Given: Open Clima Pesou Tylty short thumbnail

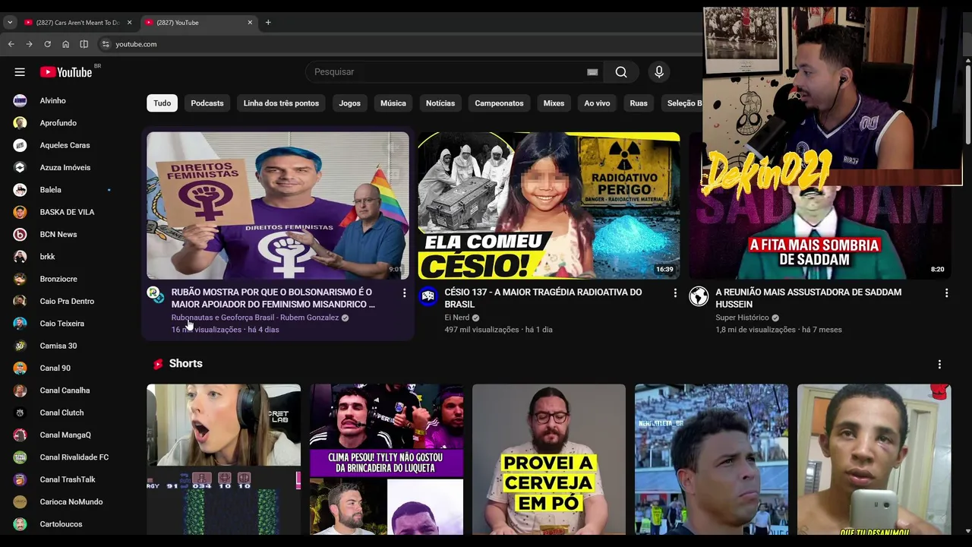Looking at the screenshot, I should pyautogui.click(x=387, y=460).
